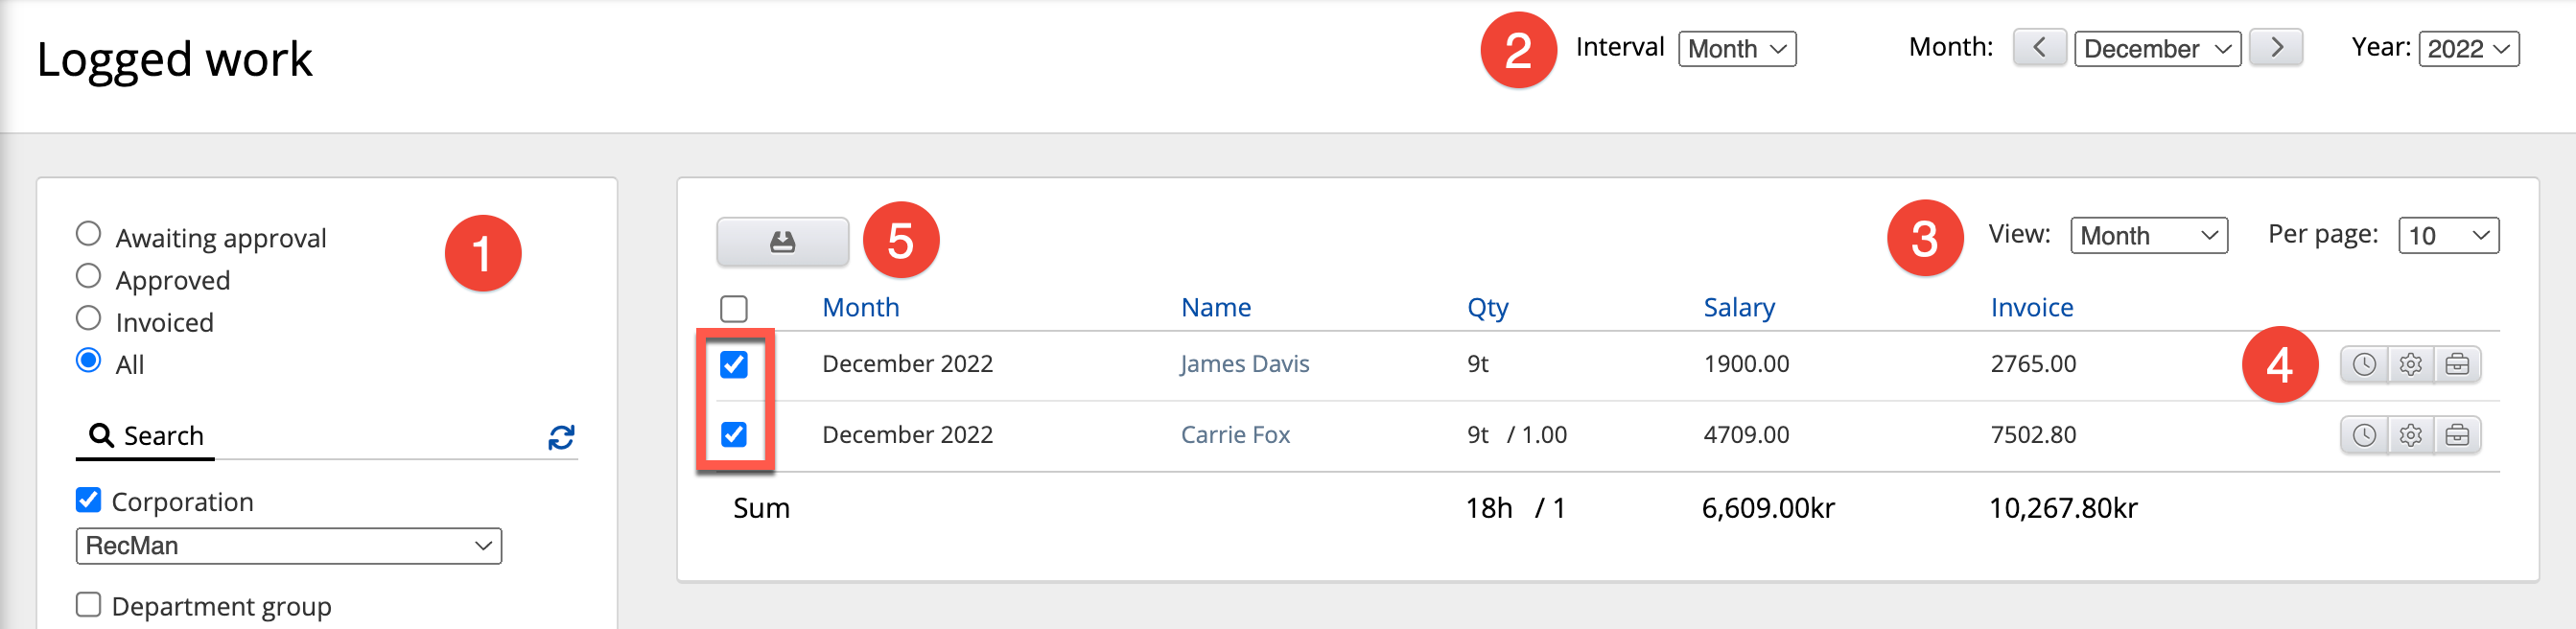Click the gear icon for James Davis
This screenshot has height=629, width=2576.
pos(2411,364)
